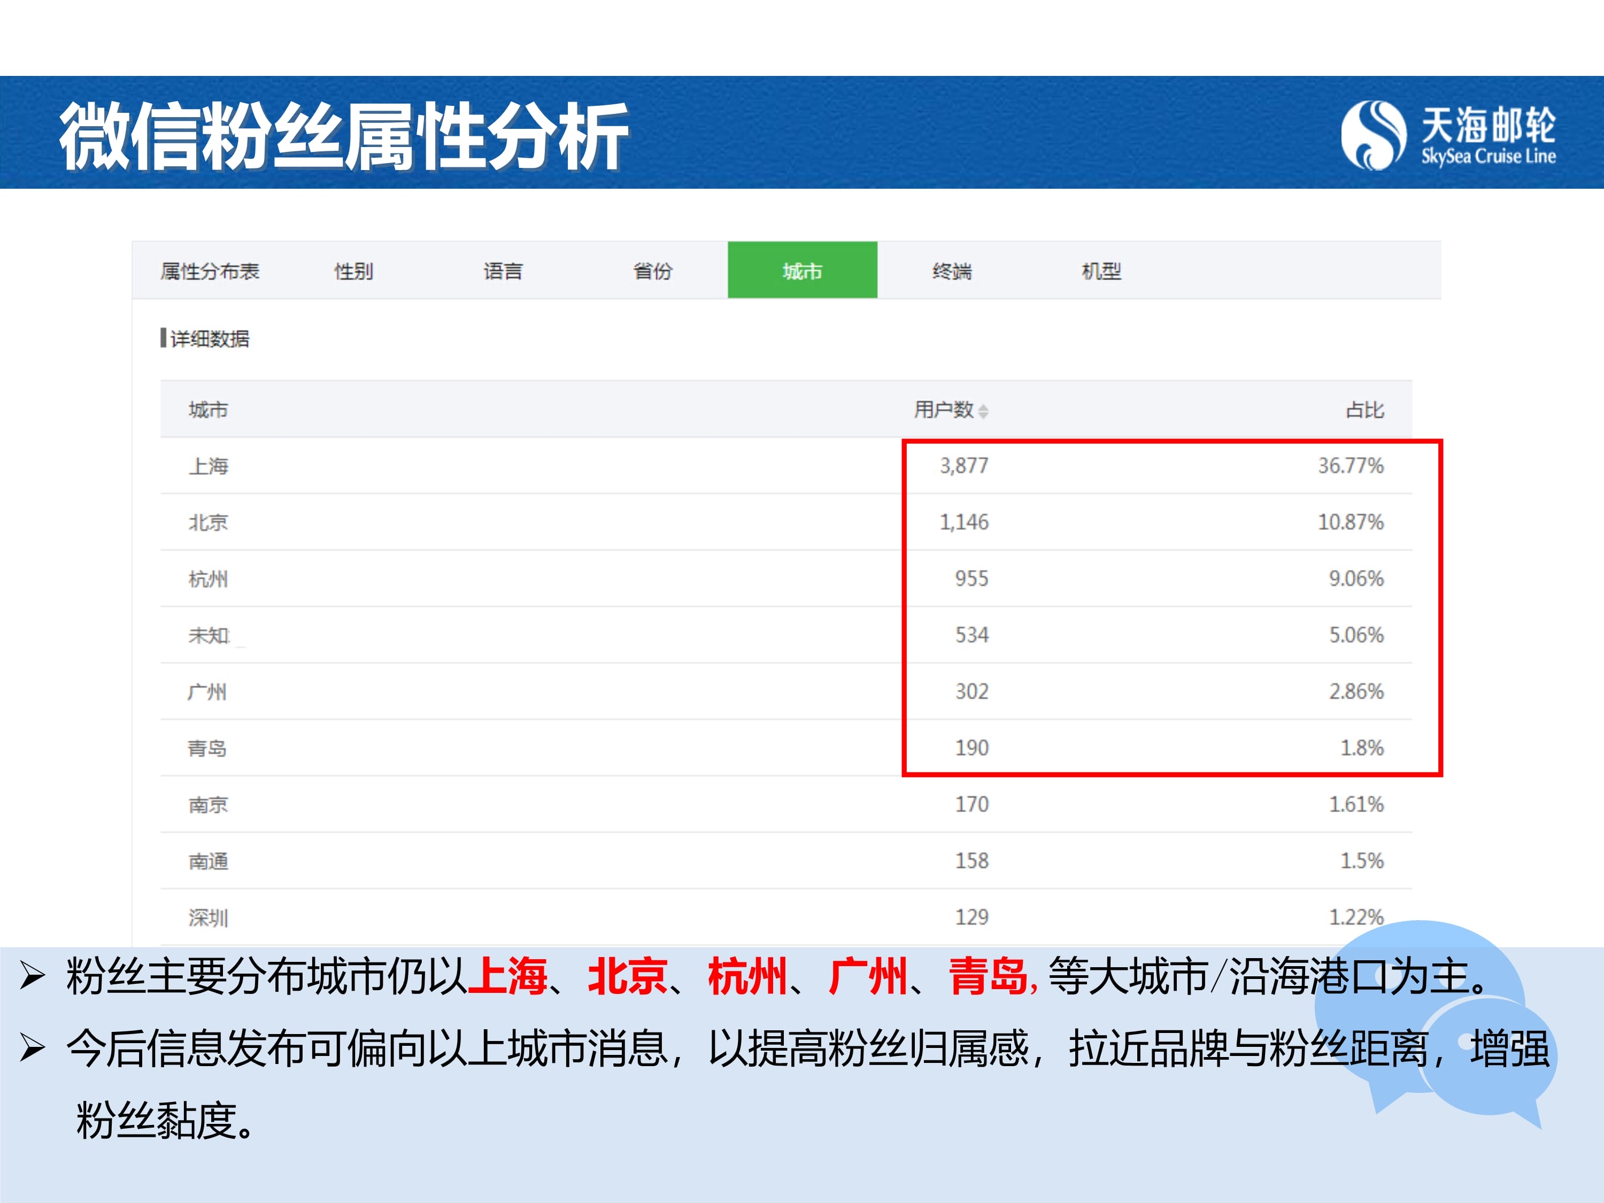Click the percentage 1.61%

[1356, 805]
